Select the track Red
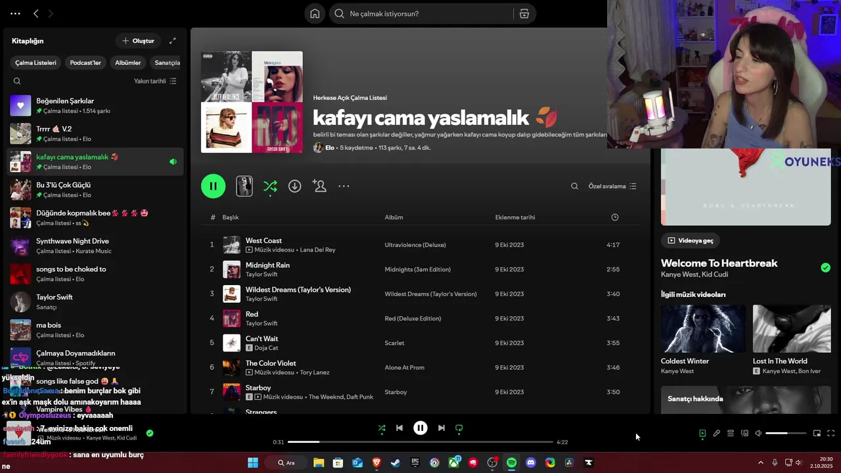The height and width of the screenshot is (473, 841). 421,319
